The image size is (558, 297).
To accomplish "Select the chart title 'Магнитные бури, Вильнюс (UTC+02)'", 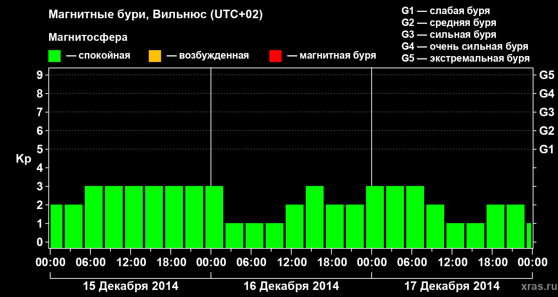I will click(x=155, y=15).
